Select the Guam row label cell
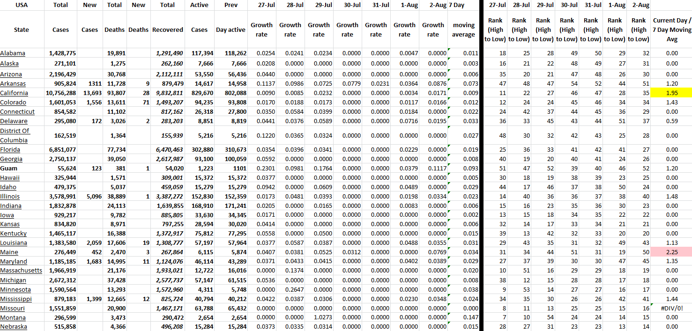 (x=8, y=169)
